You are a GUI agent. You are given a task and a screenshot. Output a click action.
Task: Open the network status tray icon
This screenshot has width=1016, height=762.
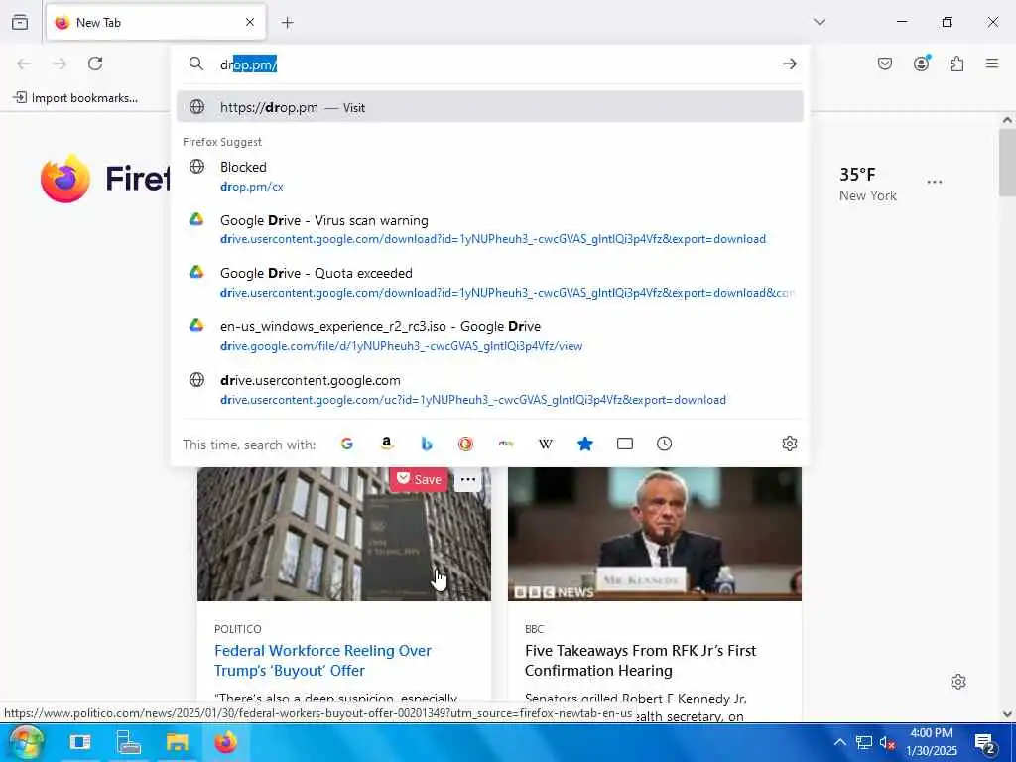coord(864,742)
